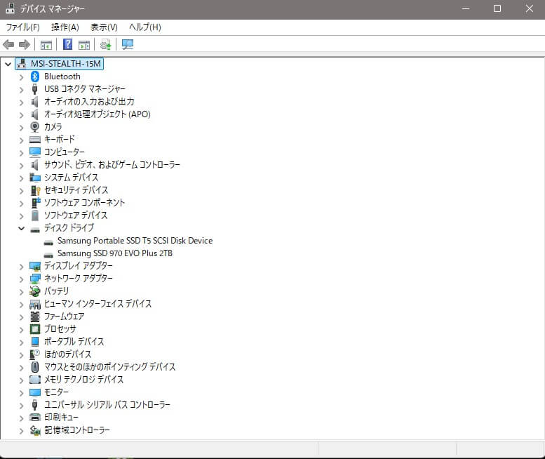This screenshot has width=545, height=459.
Task: Open the ヘルプ(H) menu
Action: (x=144, y=27)
